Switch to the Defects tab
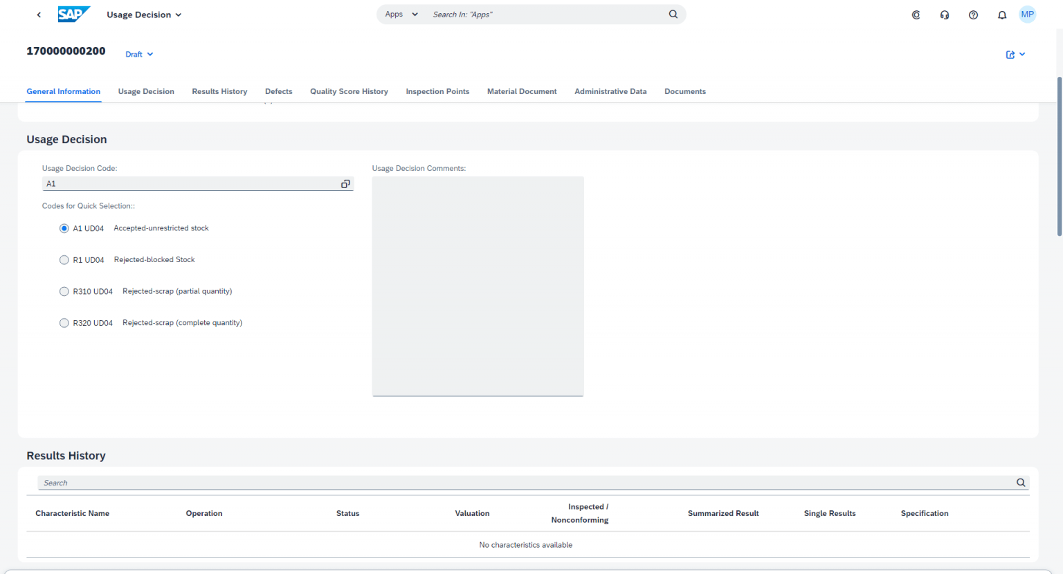 [278, 91]
